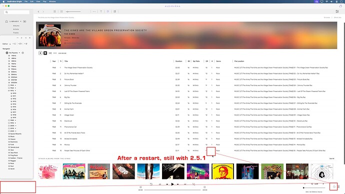Select track Do You Remember Walter?
The width and height of the screenshot is (345, 194).
coord(74,73)
